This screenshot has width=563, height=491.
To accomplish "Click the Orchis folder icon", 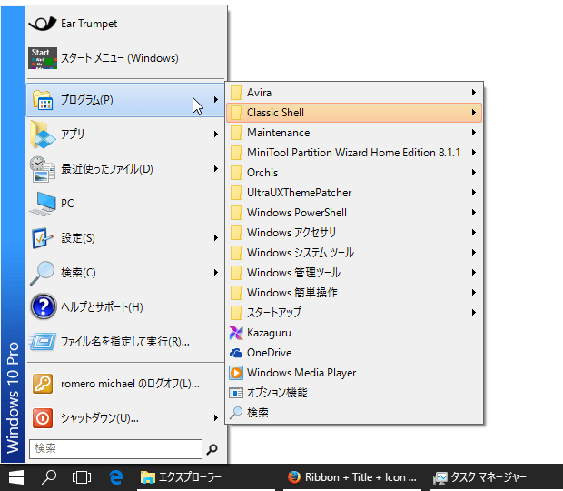I will tap(236, 173).
